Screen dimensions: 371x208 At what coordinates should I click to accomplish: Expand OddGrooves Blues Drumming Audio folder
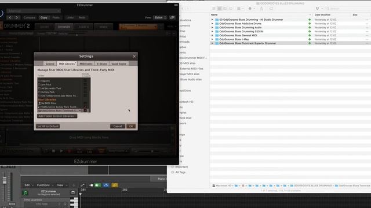tap(212, 28)
